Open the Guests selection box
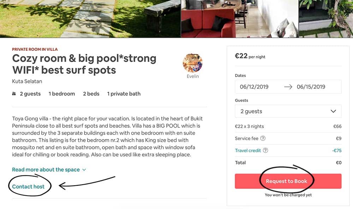This screenshot has width=353, height=209. pos(288,111)
